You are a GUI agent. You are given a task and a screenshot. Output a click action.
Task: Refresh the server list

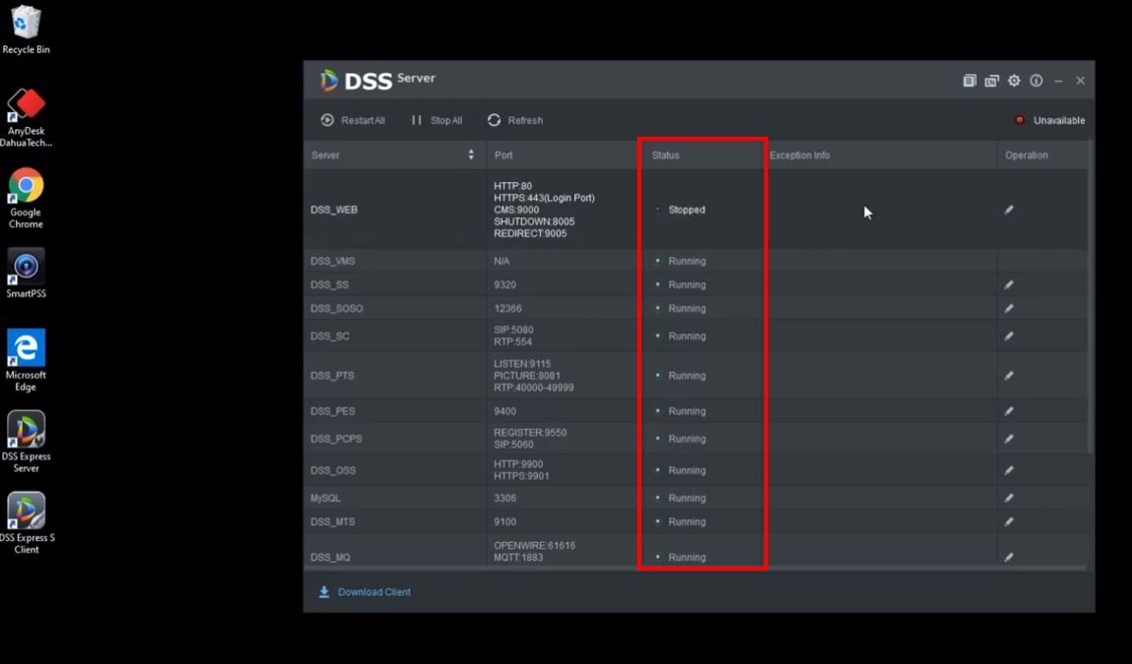point(515,121)
